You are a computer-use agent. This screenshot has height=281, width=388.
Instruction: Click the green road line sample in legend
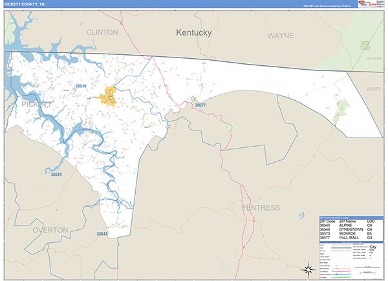(341, 277)
